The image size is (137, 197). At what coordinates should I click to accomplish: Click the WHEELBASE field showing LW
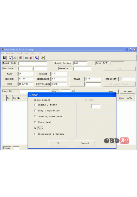tap(59, 79)
